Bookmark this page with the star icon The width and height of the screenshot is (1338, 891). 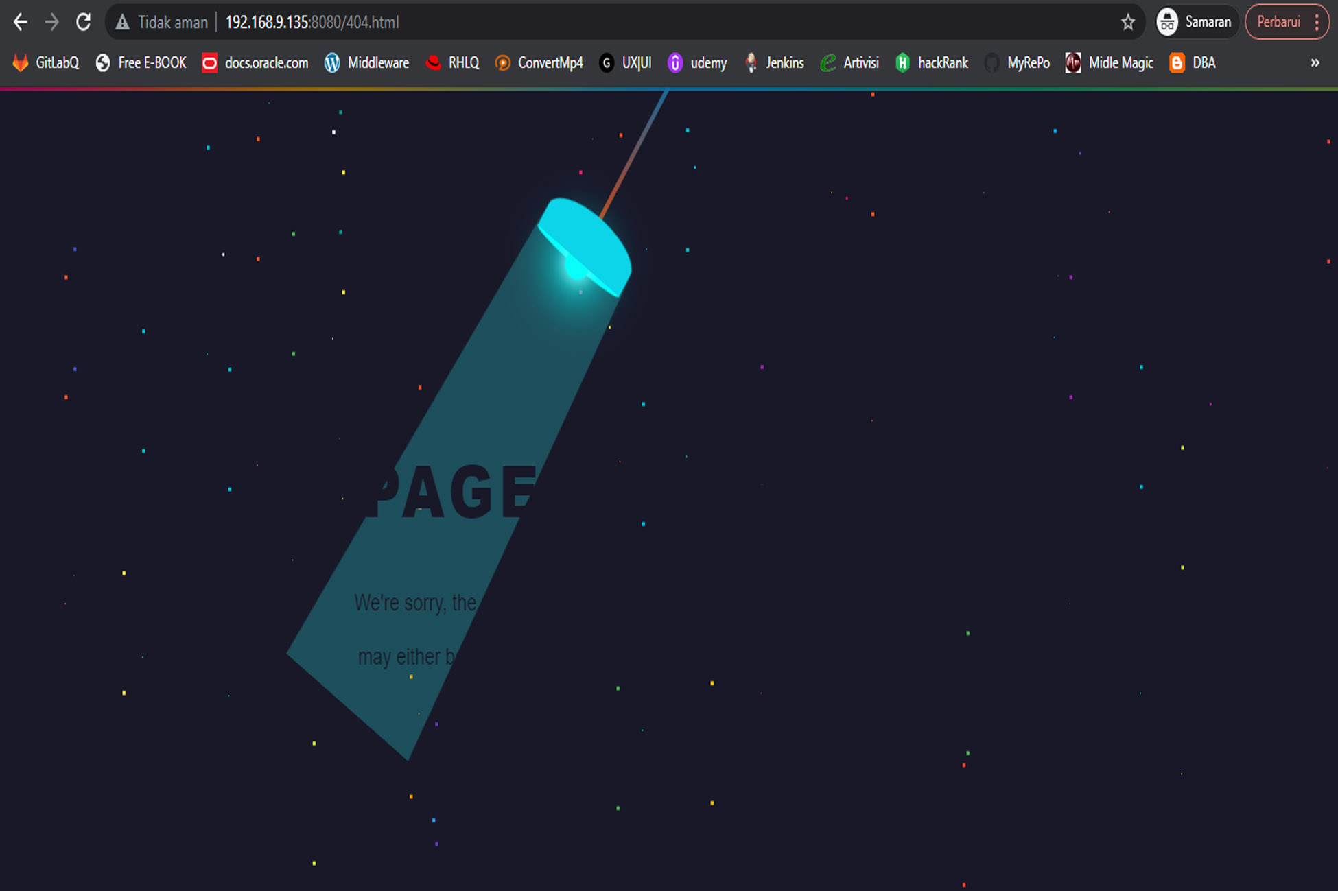point(1128,23)
